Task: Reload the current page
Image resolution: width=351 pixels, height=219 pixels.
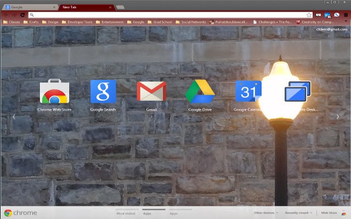Action: click(x=22, y=15)
